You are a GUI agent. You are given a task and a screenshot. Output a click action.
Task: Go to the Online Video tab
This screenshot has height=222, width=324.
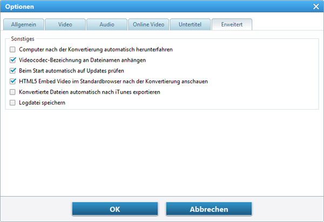click(x=148, y=25)
